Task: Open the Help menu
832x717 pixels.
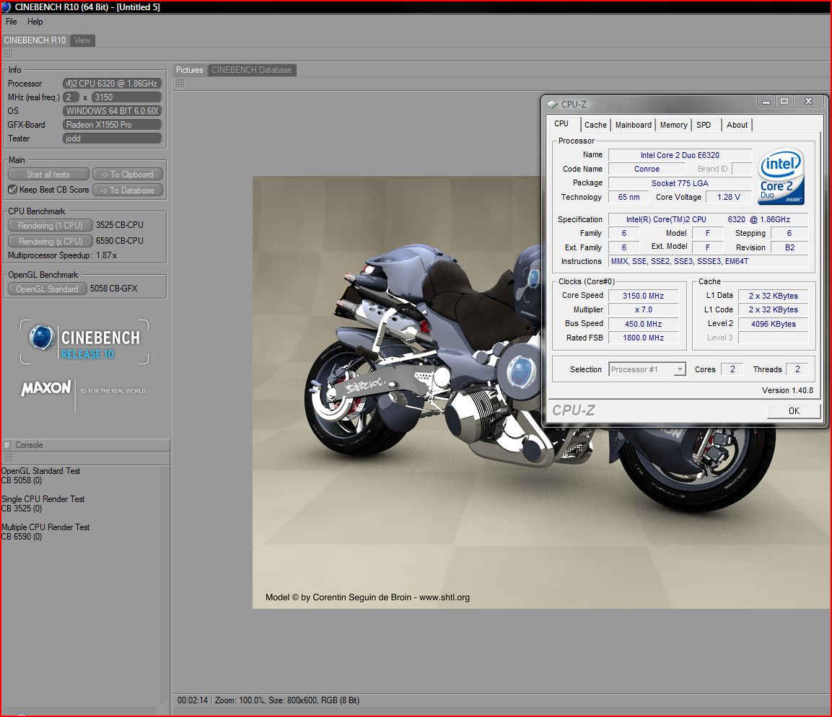Action: pos(35,22)
